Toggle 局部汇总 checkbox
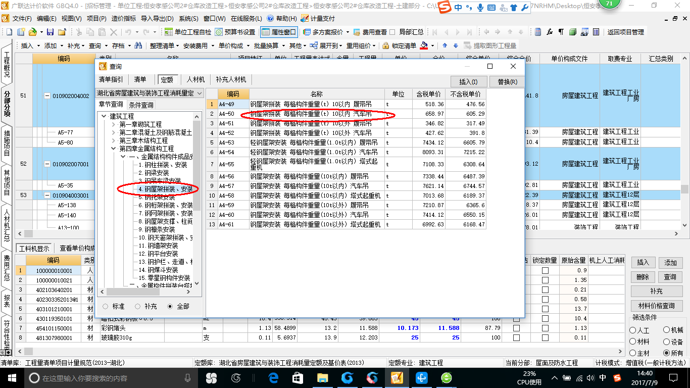This screenshot has width=690, height=388. click(x=392, y=32)
